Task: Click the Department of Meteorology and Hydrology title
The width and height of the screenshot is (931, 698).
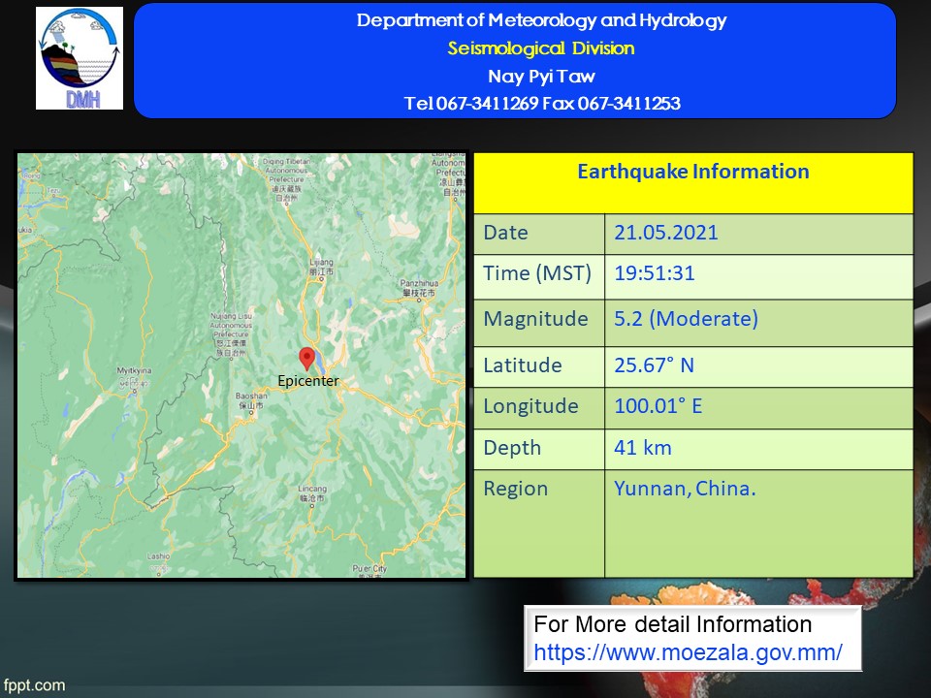Action: pyautogui.click(x=541, y=20)
